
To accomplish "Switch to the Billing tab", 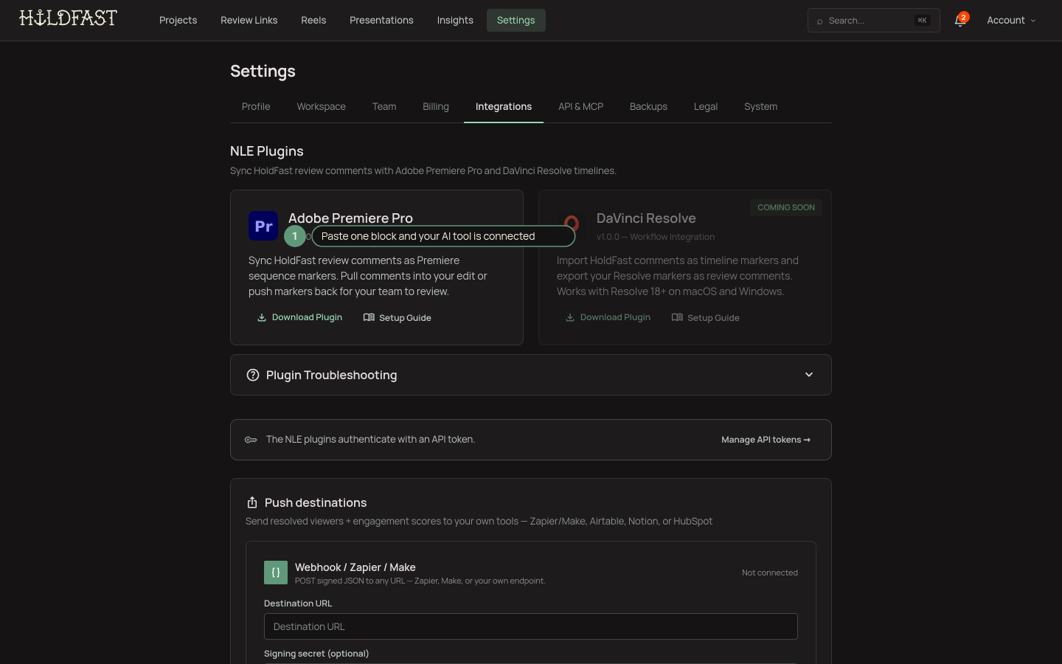I will [x=436, y=106].
